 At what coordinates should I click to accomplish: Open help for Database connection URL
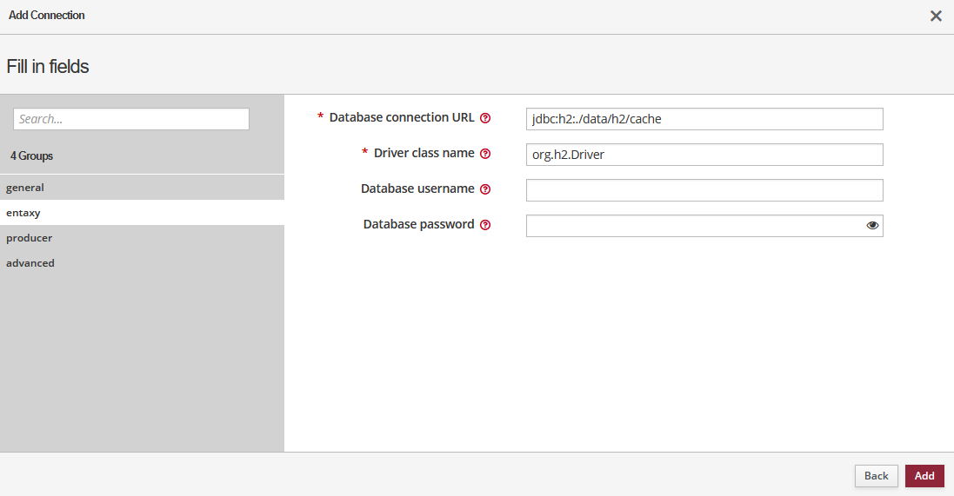[485, 118]
